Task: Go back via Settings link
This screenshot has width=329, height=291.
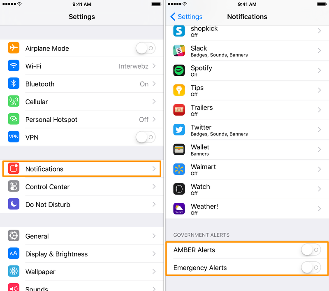Action: point(186,16)
